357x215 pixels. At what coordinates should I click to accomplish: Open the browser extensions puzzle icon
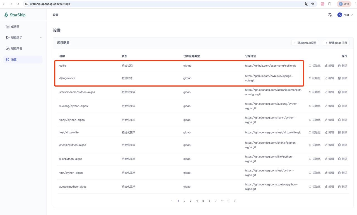click(x=330, y=4)
